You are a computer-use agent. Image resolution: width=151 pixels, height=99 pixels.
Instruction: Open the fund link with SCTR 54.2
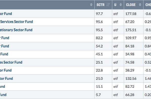(5, 46)
